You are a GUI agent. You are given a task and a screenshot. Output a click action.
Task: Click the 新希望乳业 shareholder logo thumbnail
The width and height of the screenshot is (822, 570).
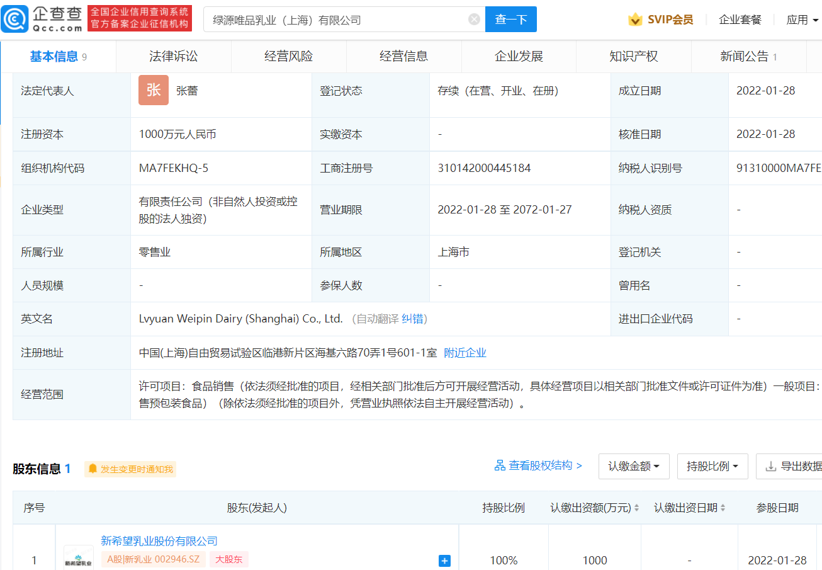[x=79, y=559]
